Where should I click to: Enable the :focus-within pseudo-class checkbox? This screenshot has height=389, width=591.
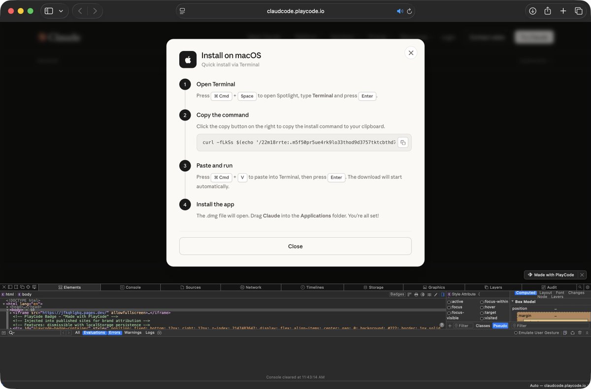click(482, 302)
